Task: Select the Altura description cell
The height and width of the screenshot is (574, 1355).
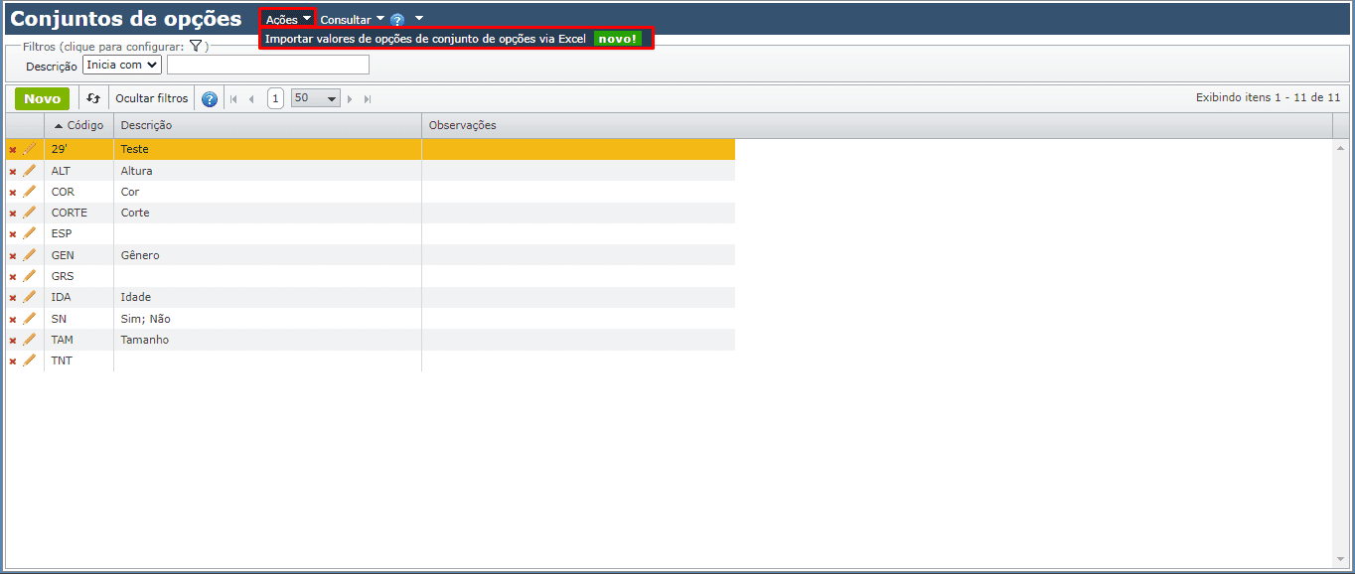Action: (267, 171)
